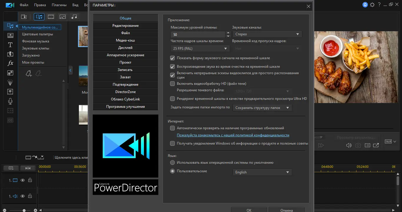Image resolution: width=402 pixels, height=212 pixels.
Task: Click the add tracks button on timeline
Action: click(x=11, y=168)
